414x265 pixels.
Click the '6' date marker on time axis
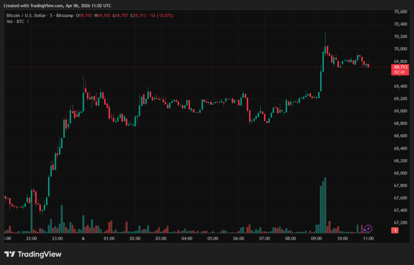[x=83, y=238]
